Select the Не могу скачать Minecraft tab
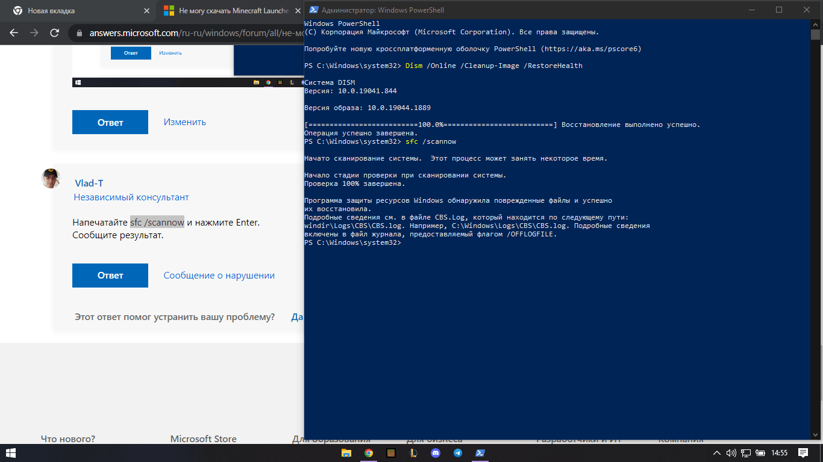Image resolution: width=823 pixels, height=462 pixels. coord(235,11)
